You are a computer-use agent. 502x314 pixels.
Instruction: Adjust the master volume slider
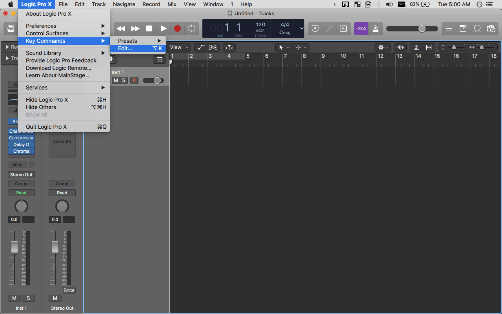point(422,29)
